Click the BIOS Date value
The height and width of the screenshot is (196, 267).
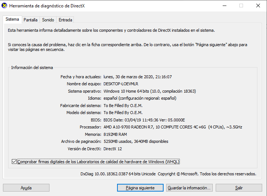click(144, 120)
